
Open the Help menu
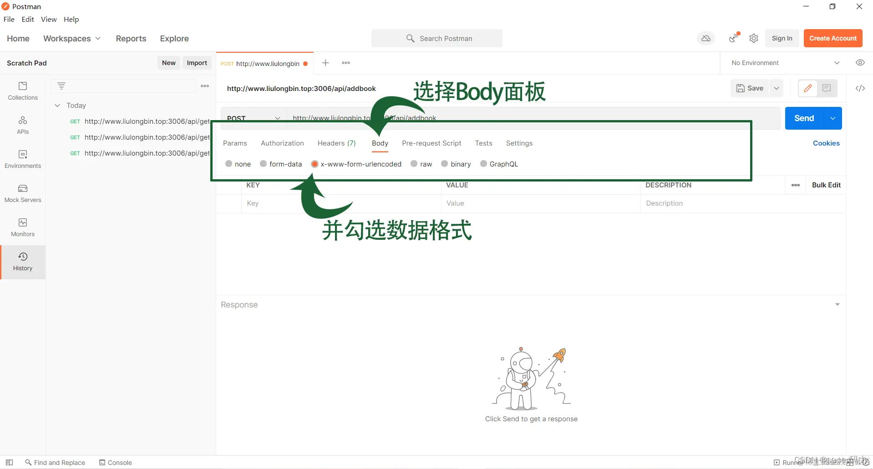[x=71, y=19]
